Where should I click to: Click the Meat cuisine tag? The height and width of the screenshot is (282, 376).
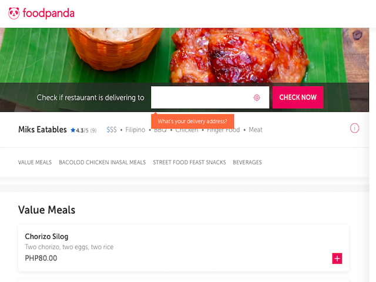256,130
